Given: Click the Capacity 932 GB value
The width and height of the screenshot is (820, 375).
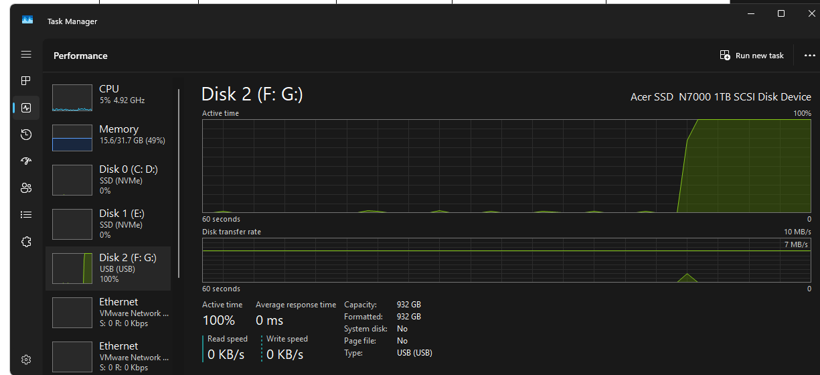Looking at the screenshot, I should 409,305.
